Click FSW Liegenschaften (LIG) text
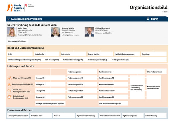 [x=121, y=60]
